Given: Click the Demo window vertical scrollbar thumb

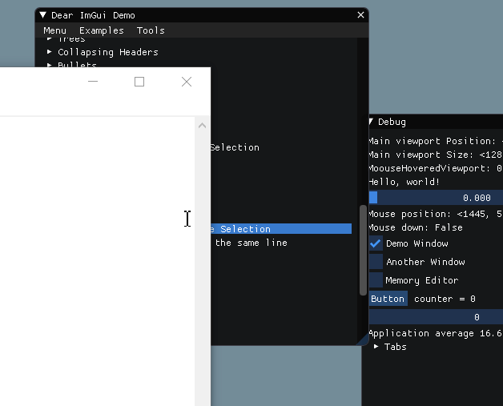Looking at the screenshot, I should point(363,250).
